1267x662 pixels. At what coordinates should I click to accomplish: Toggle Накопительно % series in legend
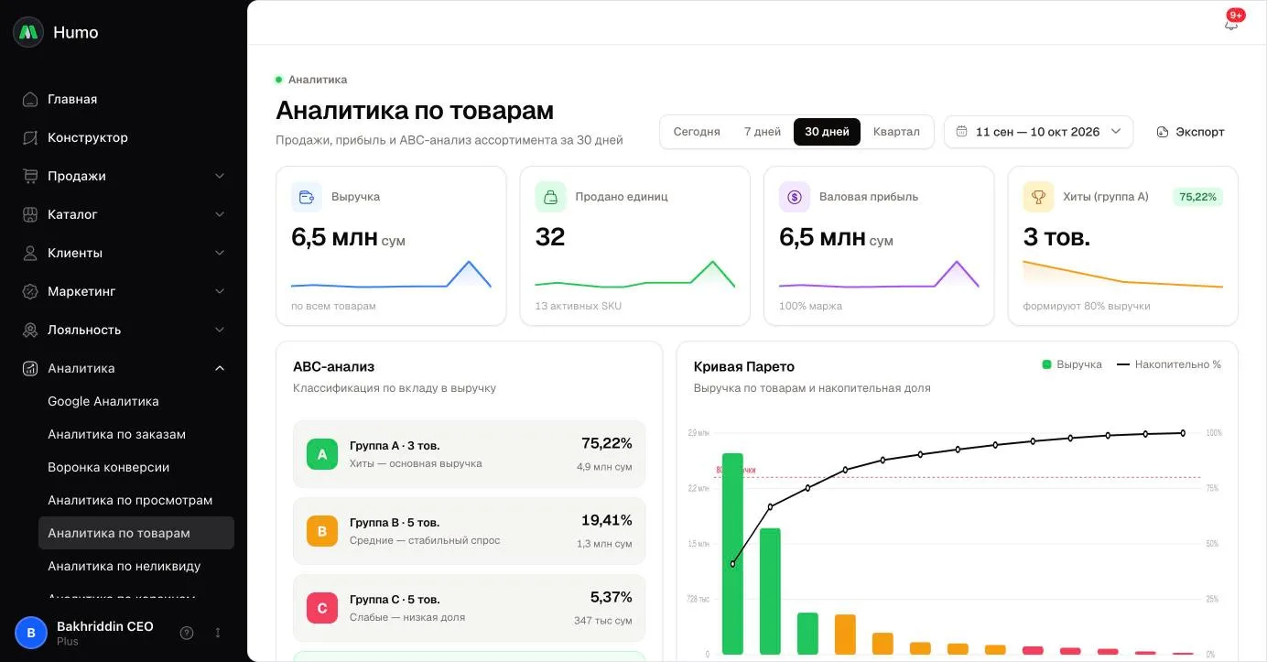(x=1169, y=364)
